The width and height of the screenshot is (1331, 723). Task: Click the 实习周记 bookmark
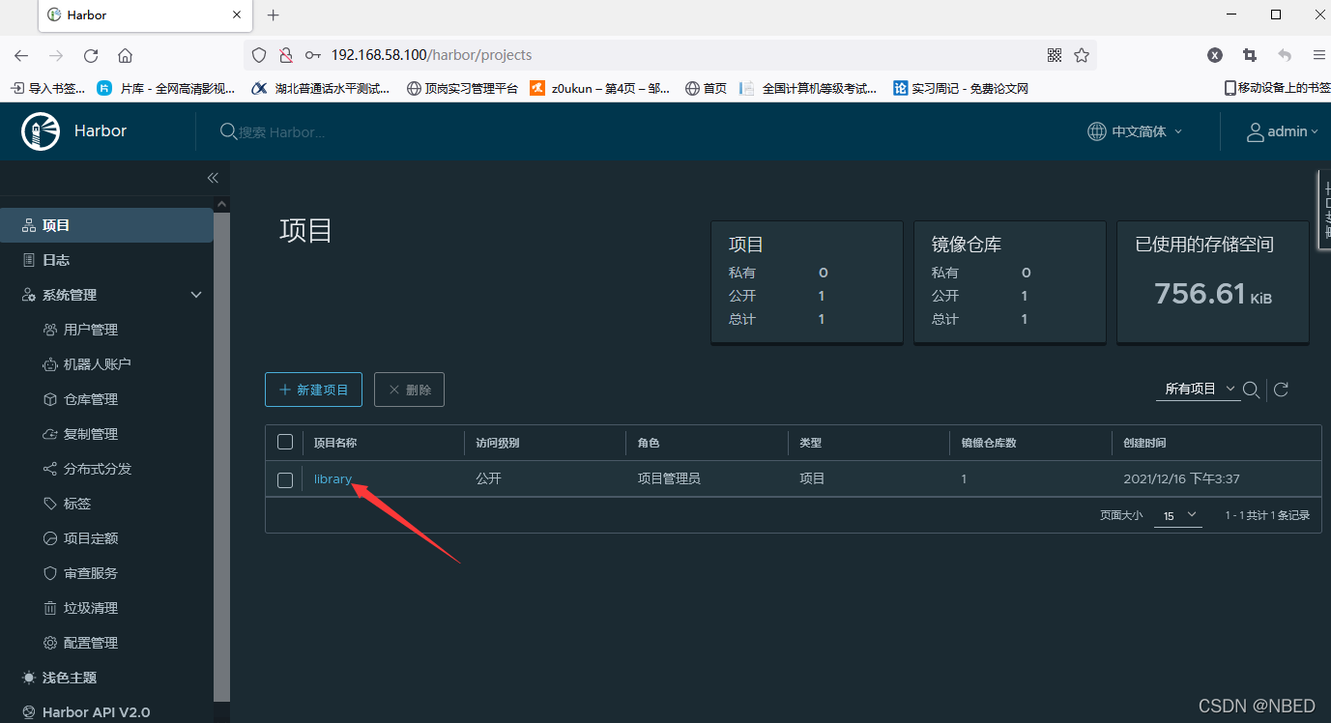tap(961, 88)
